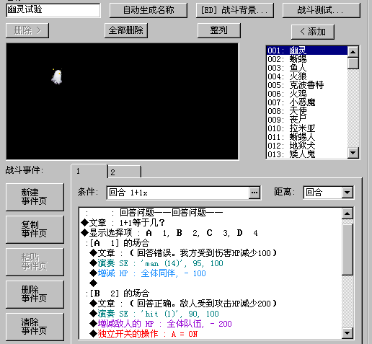Image resolution: width=372 pixels, height=344 pixels.
Task: Select enemy 001: 幽灵 in list
Action: tap(307, 50)
